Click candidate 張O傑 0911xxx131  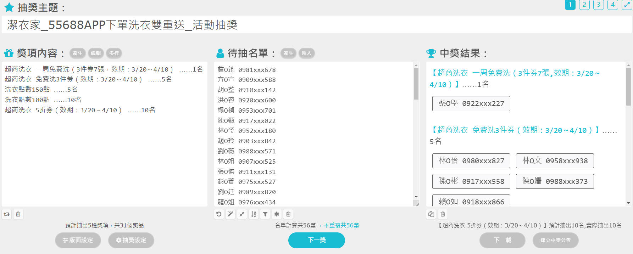[x=246, y=172]
